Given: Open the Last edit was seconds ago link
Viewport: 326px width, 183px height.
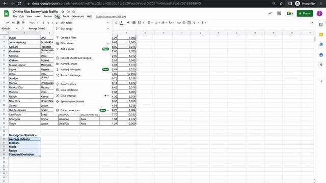Looking at the screenshot, I should (111, 16).
